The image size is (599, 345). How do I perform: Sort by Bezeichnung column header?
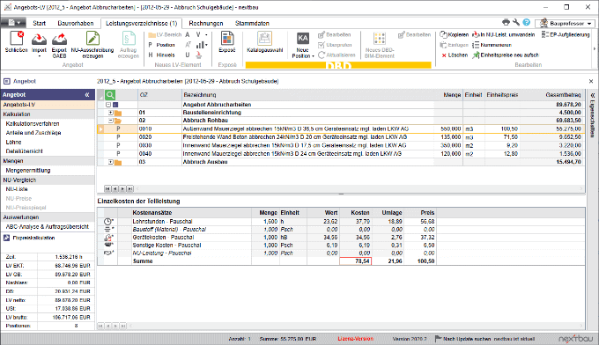coord(308,95)
